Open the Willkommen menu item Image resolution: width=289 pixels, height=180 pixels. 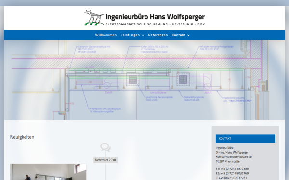click(106, 35)
